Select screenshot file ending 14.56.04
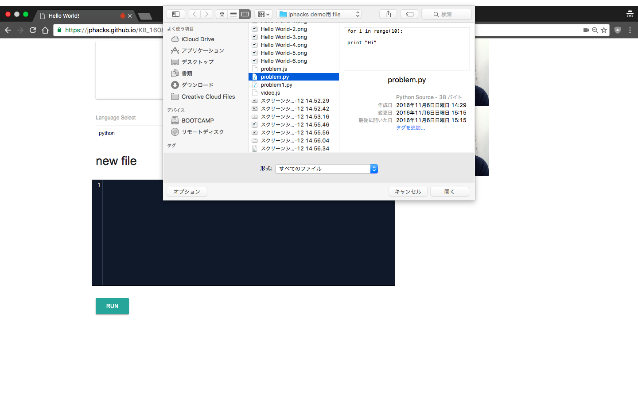638x404 pixels. (294, 141)
